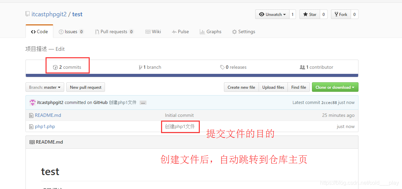Viewport: 402px width, 189px height.
Task: View the 0 releases page
Action: tap(233, 67)
